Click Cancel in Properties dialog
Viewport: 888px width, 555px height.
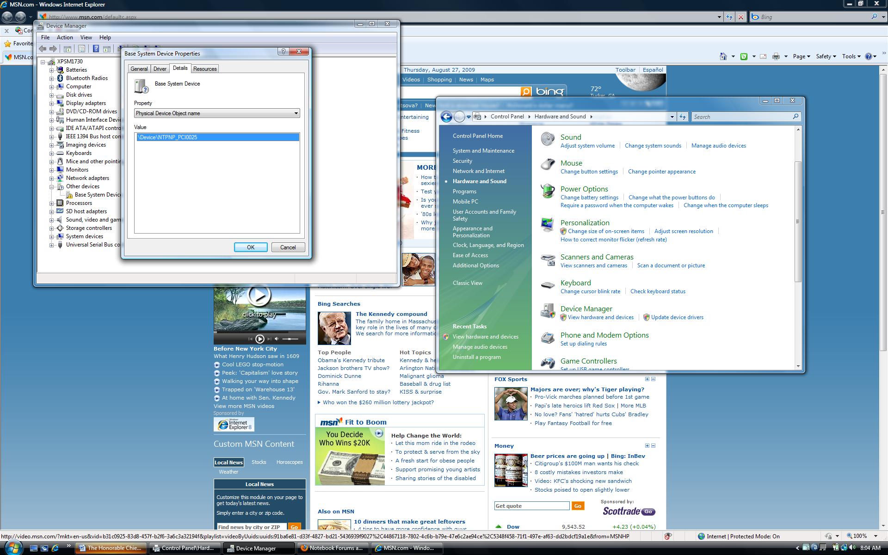288,247
